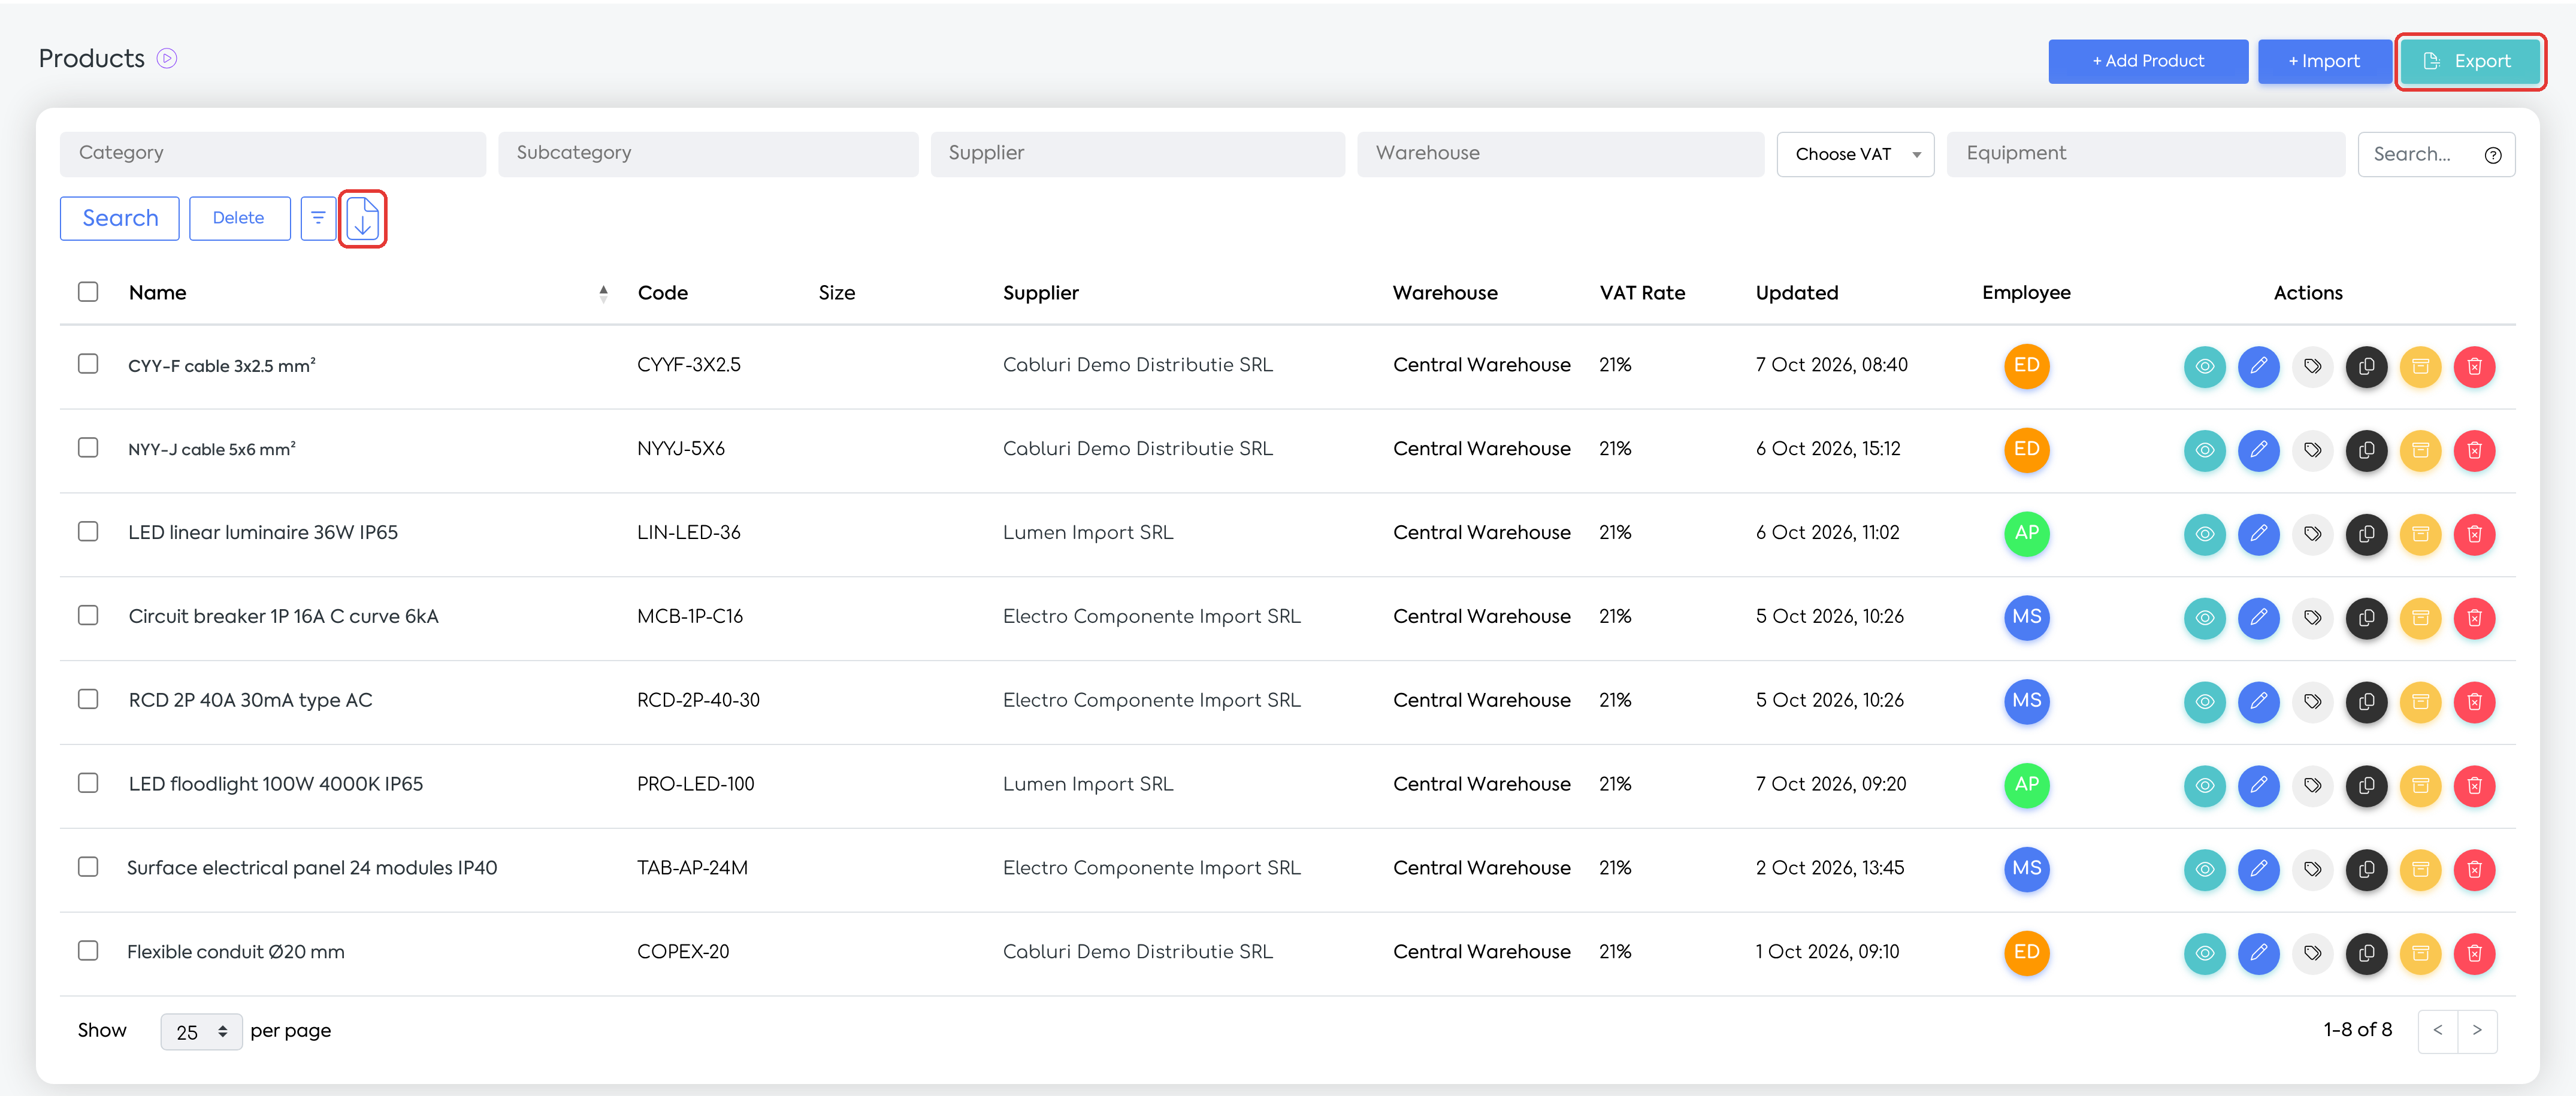The height and width of the screenshot is (1096, 2576).
Task: Open the Category filter dropdown
Action: tap(273, 154)
